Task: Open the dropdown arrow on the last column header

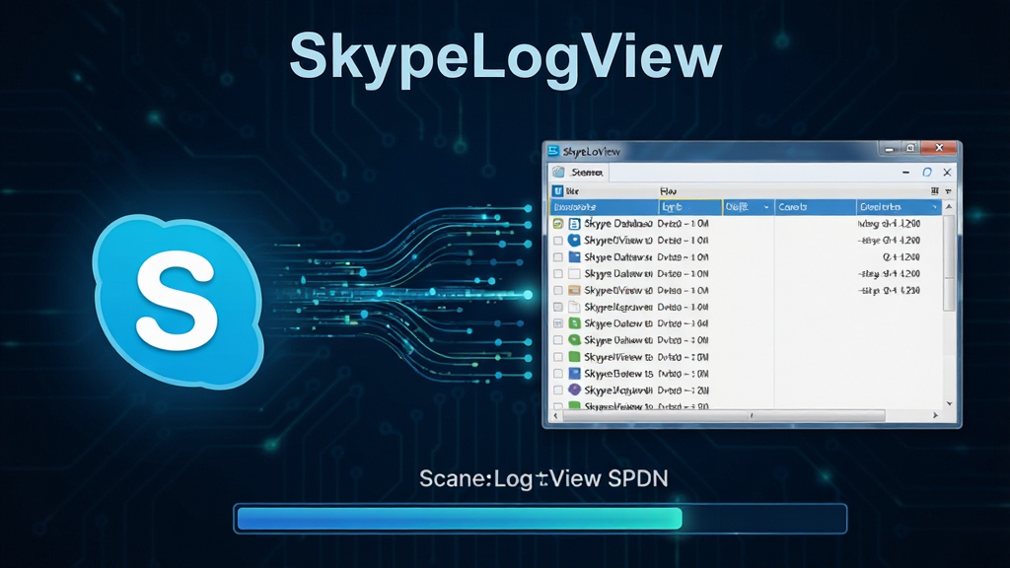Action: pyautogui.click(x=935, y=207)
